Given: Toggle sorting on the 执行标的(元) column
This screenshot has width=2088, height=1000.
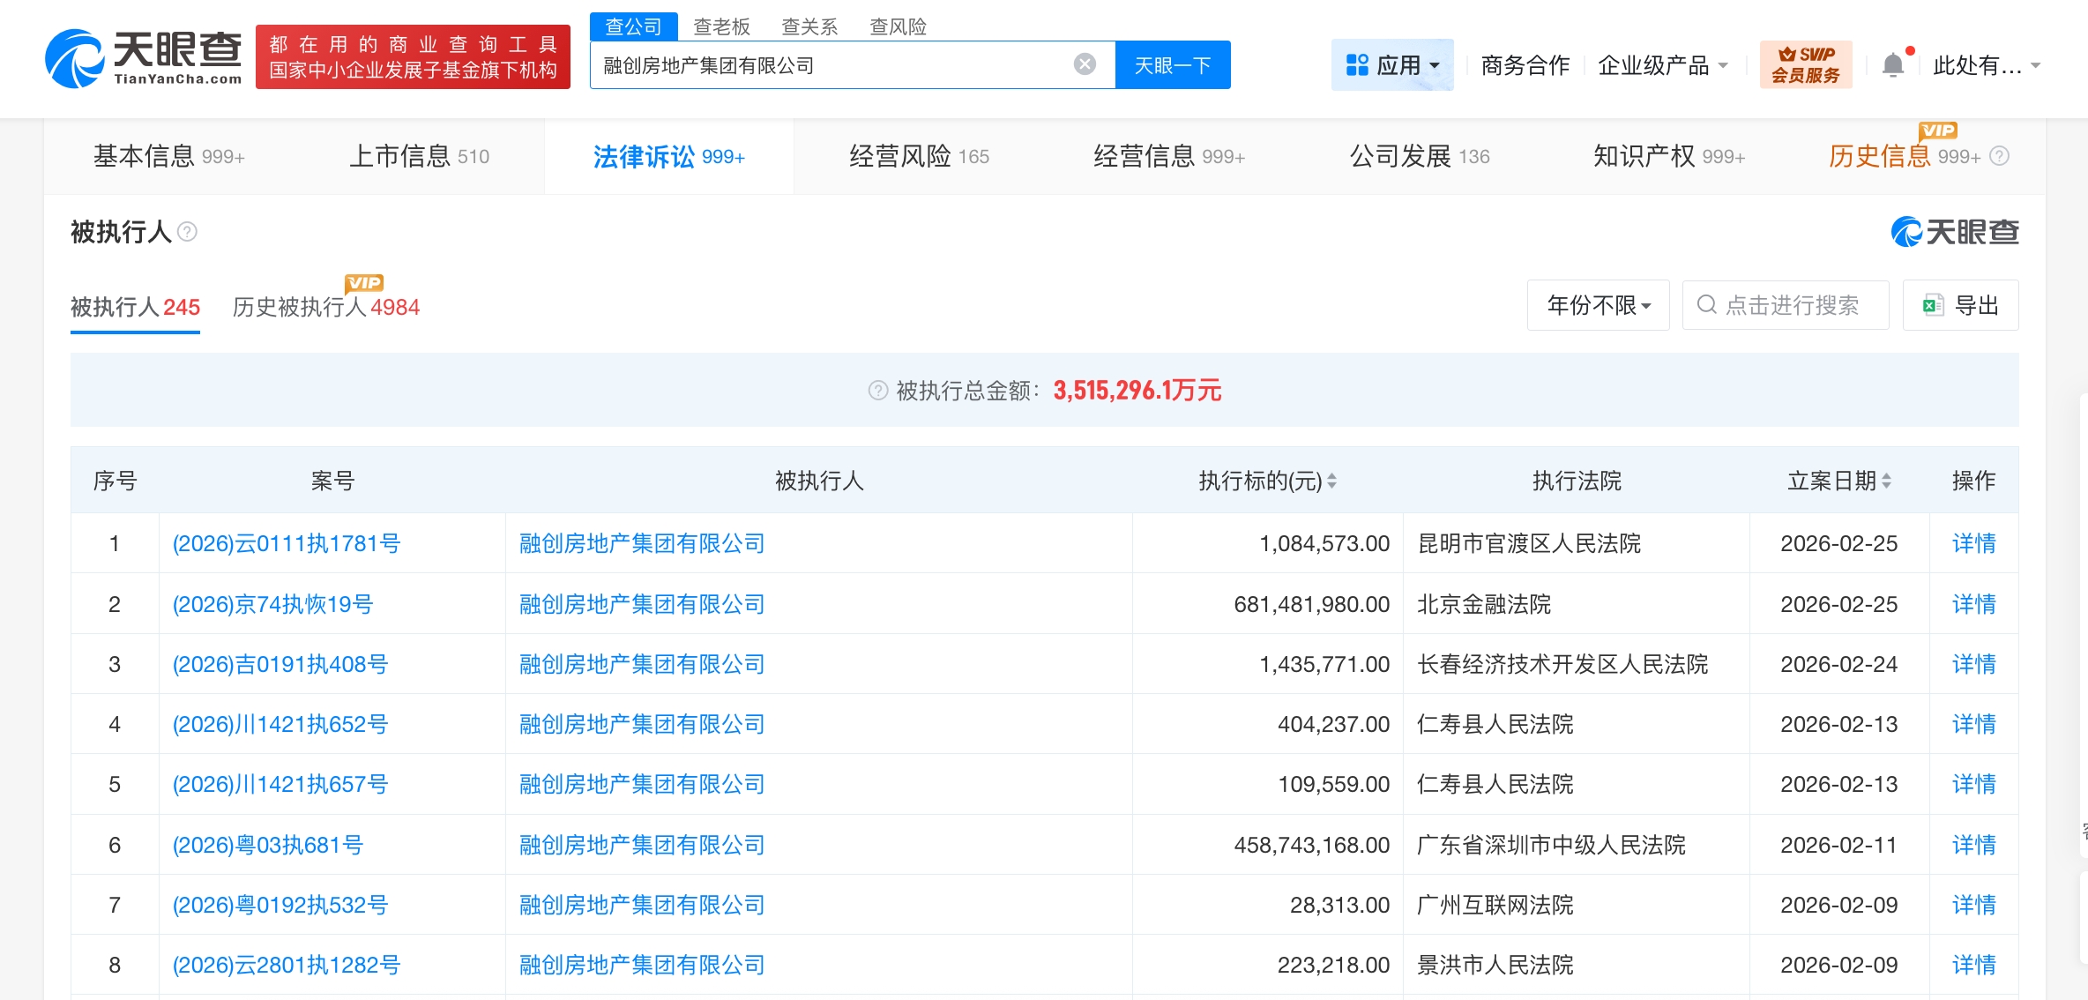Looking at the screenshot, I should [1332, 481].
